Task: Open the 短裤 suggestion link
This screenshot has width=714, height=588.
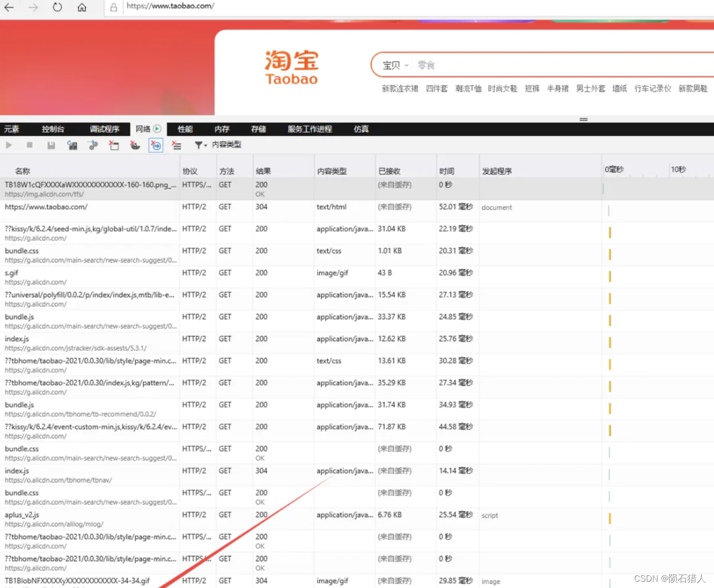Action: (532, 89)
